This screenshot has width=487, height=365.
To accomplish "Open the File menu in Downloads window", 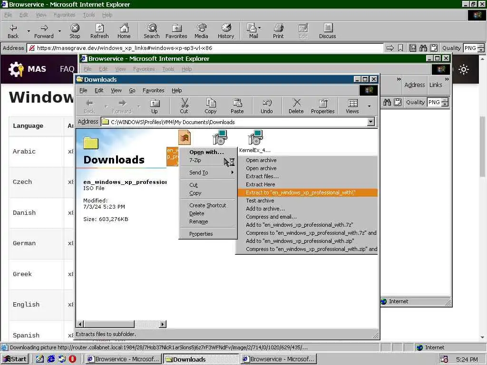I will tap(83, 90).
